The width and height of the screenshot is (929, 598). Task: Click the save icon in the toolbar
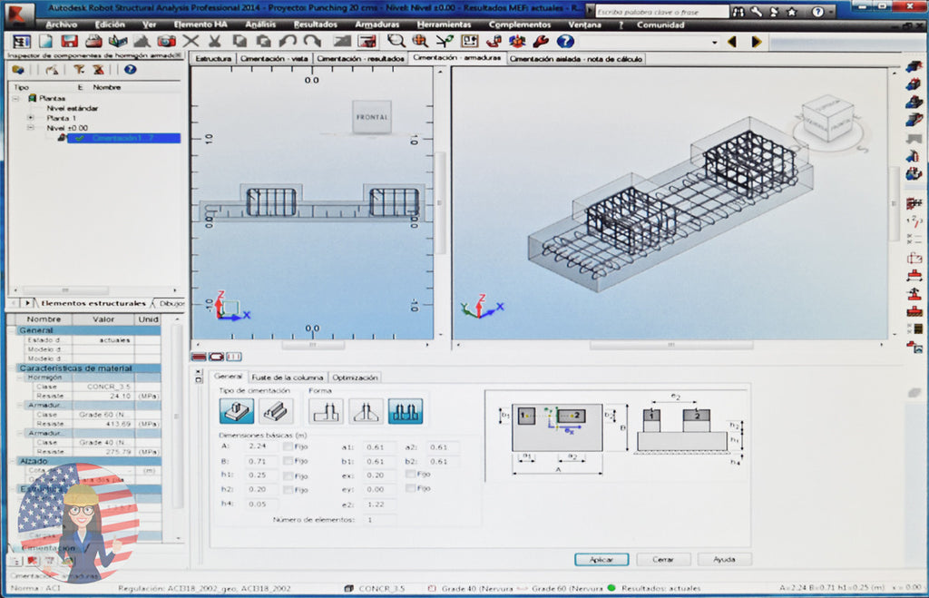click(x=69, y=41)
